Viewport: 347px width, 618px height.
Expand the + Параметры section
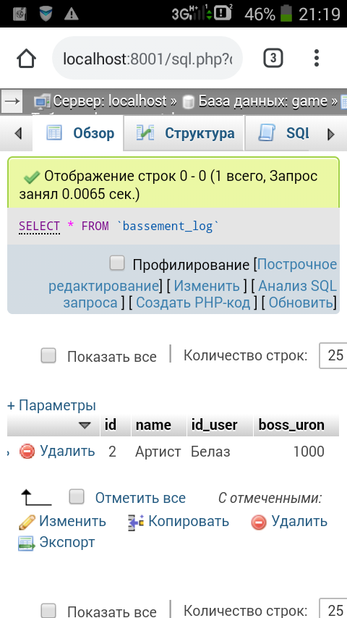(51, 405)
